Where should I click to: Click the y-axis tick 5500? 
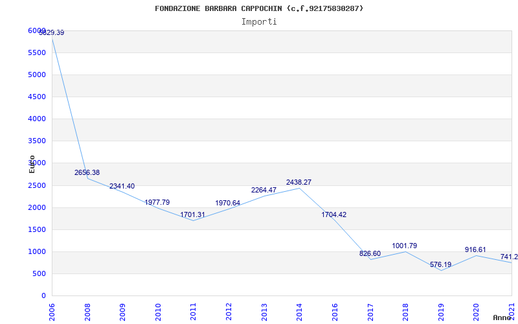tap(37, 53)
